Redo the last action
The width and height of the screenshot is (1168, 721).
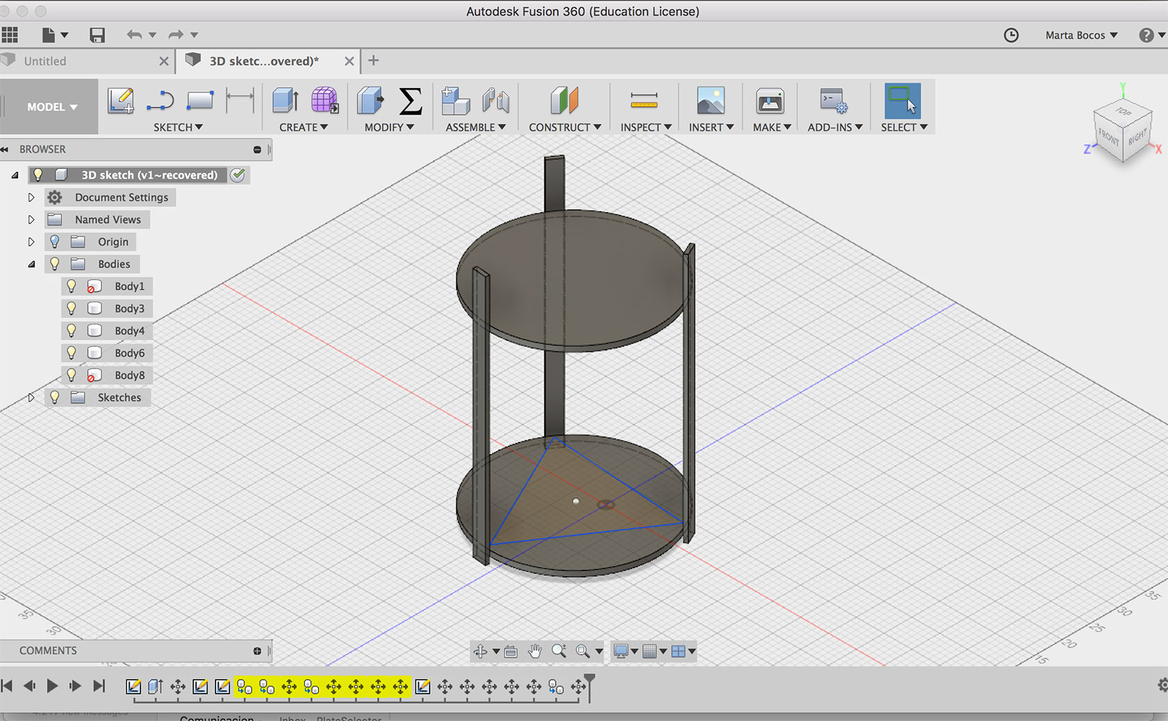tap(176, 35)
